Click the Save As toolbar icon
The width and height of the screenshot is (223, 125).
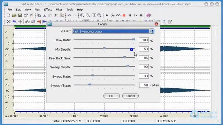(x=26, y=15)
